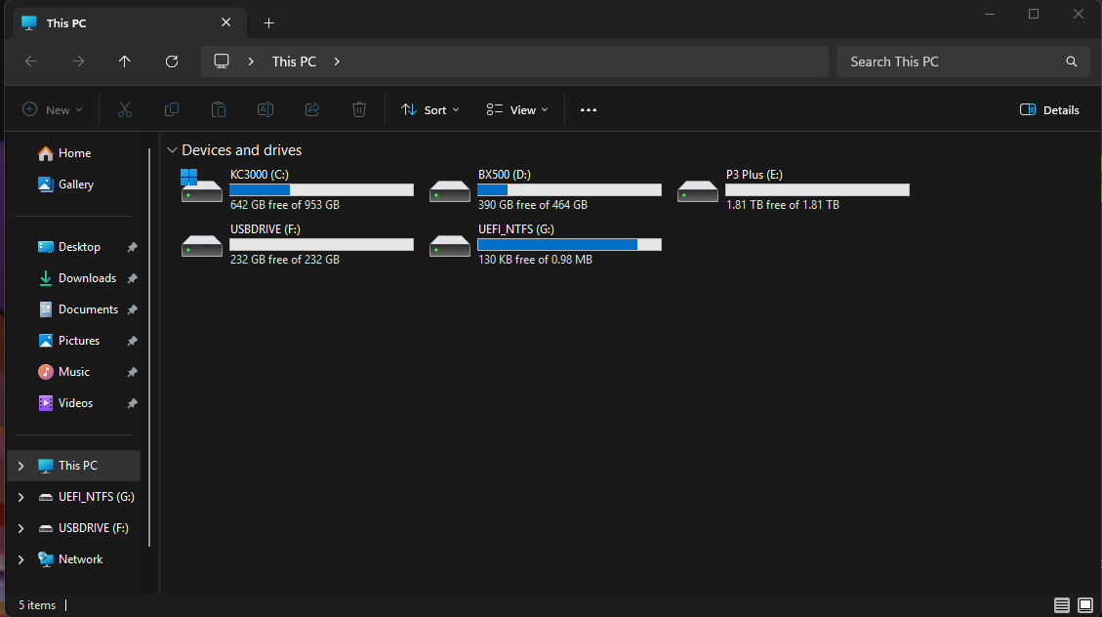Select Network in the sidebar
1102x617 pixels.
(80, 559)
